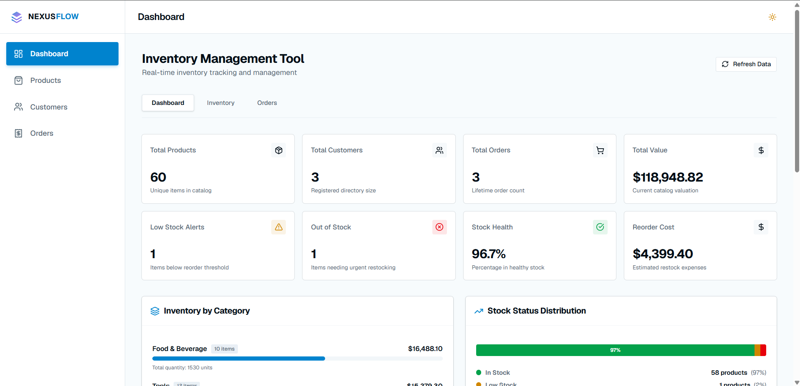
Task: Click the Total Customers people icon
Action: pyautogui.click(x=439, y=150)
